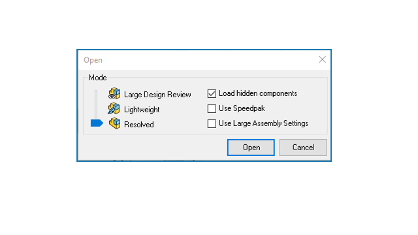The height and width of the screenshot is (235, 418).
Task: Pick the Resolved mode assembly icon
Action: coord(115,123)
